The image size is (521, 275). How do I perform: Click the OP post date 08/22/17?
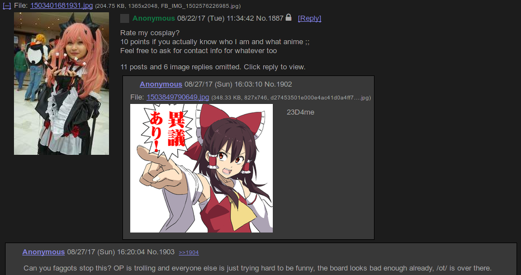(x=191, y=18)
